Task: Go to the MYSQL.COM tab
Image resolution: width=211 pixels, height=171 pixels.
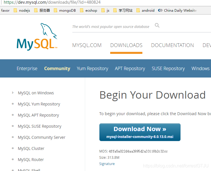Action: pos(87,45)
